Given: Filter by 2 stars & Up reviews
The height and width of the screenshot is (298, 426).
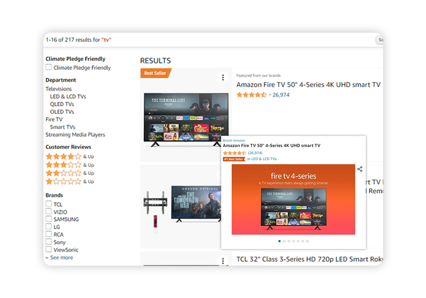Looking at the screenshot, I should pos(70,173).
